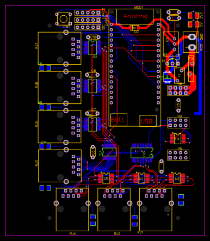Select the small SMD diode beside fuse F1
The image size is (210, 241).
pos(167,77)
